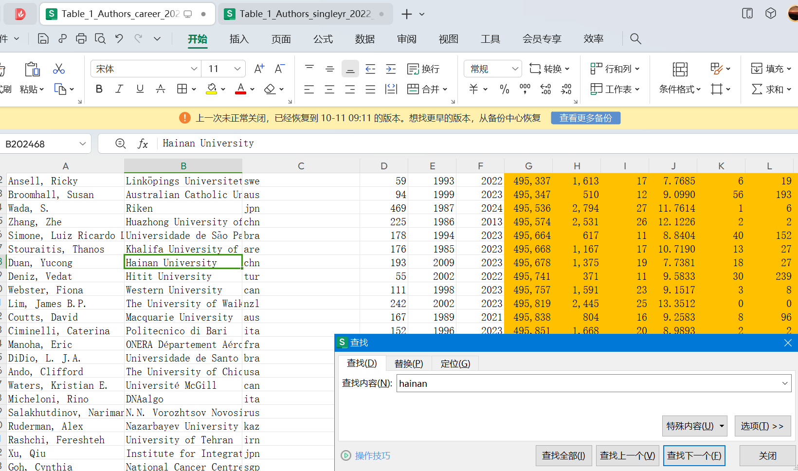Open the 特殊内容(U) dropdown
The image size is (798, 471).
click(694, 426)
